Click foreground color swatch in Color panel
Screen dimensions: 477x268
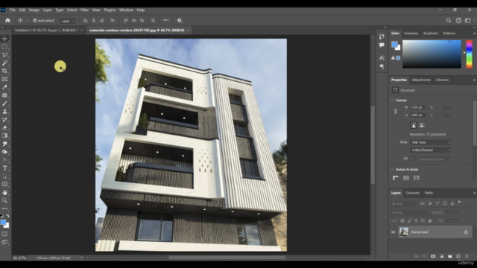[x=394, y=45]
